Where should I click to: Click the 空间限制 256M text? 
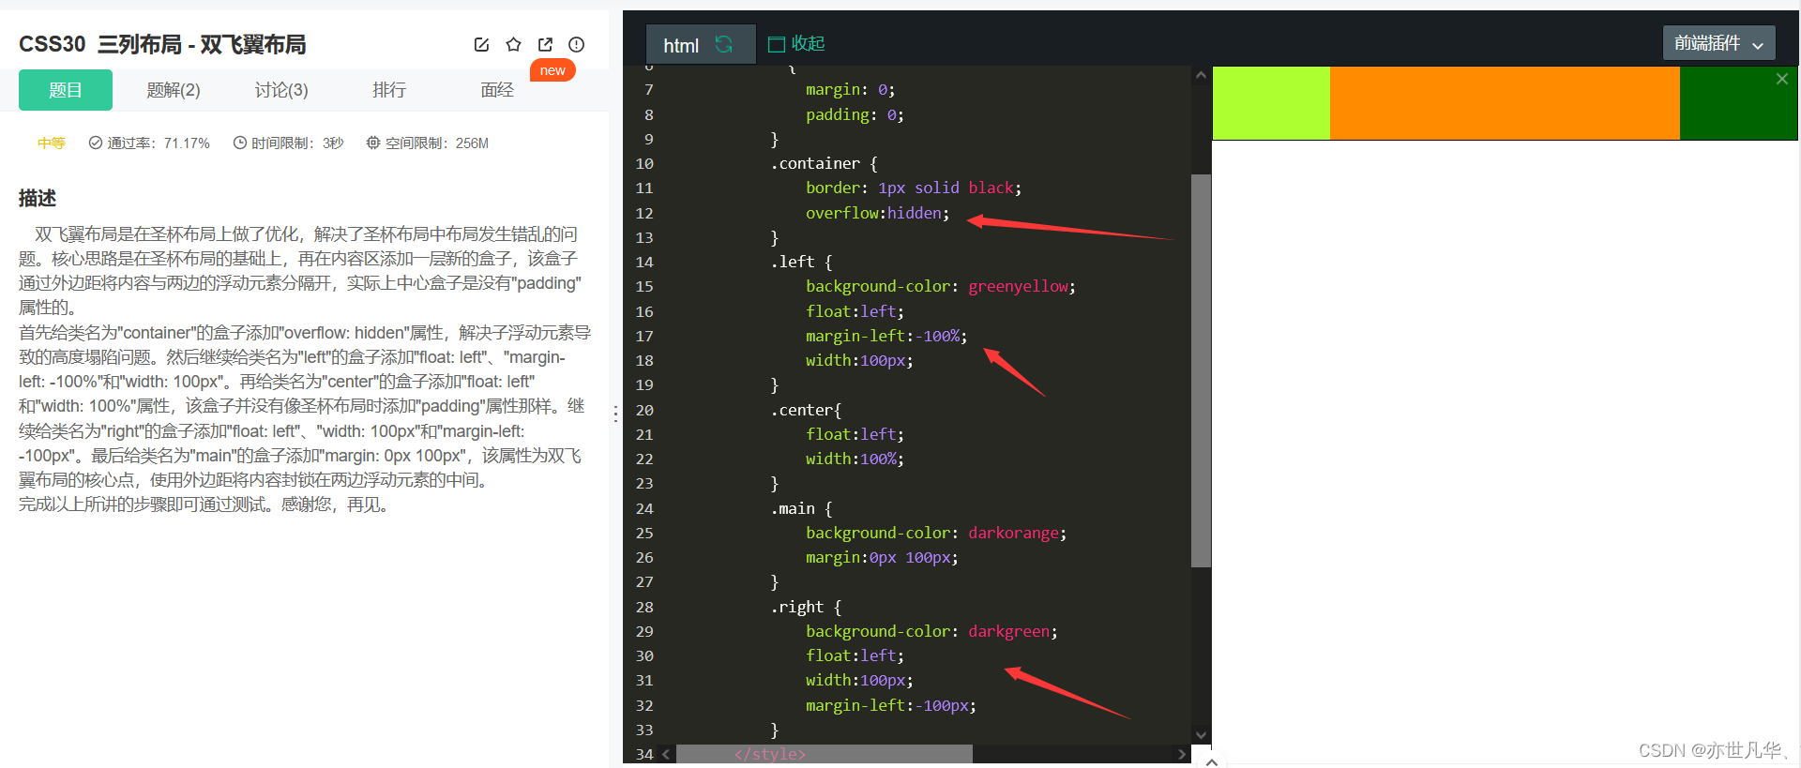pyautogui.click(x=428, y=143)
